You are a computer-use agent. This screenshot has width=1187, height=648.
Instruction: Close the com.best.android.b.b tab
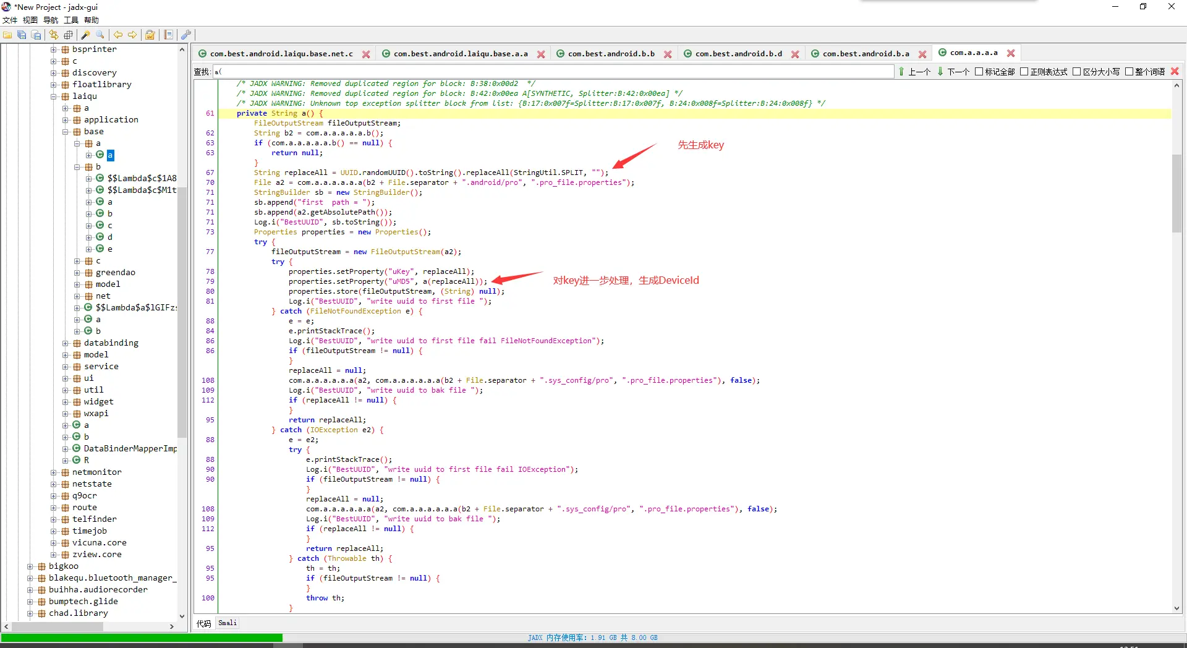tap(668, 54)
